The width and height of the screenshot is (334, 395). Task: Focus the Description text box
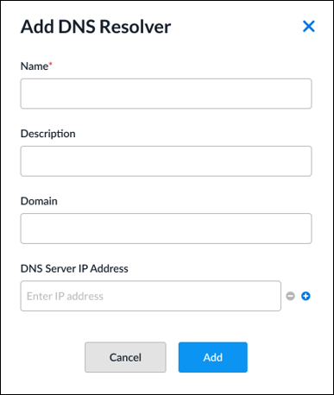tap(166, 161)
